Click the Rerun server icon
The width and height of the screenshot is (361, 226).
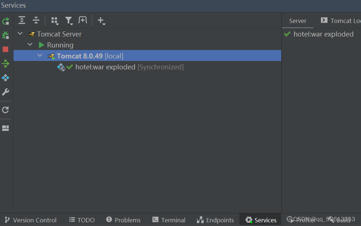(x=5, y=21)
